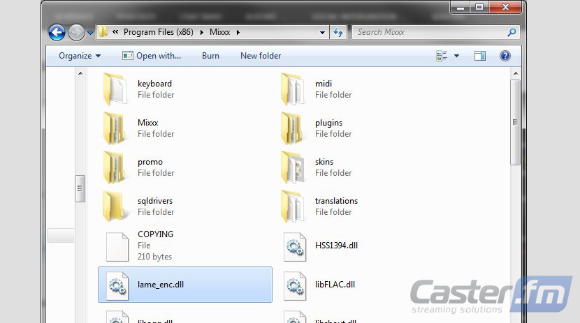Viewport: 580px width, 323px height.
Task: Expand the arrow after the Mixxx breadcrumb
Action: tap(238, 33)
